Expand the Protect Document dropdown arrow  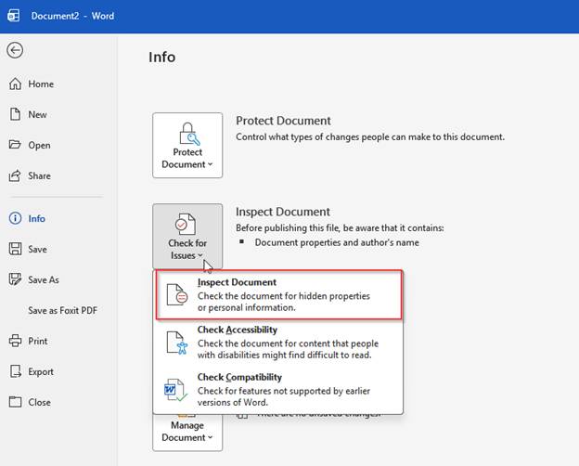coord(210,164)
